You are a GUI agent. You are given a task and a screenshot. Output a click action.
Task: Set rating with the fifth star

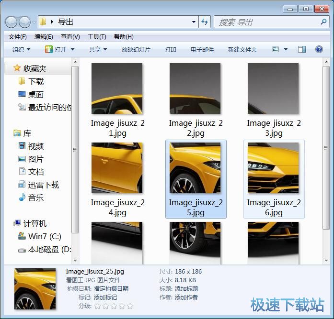click(x=130, y=306)
